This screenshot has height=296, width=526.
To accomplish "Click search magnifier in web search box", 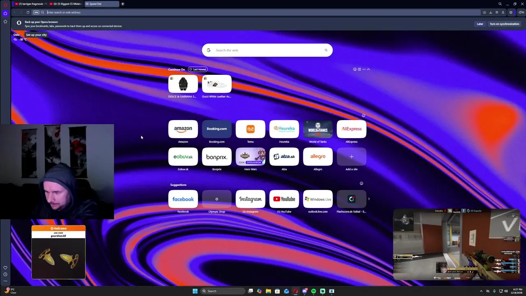I will pyautogui.click(x=326, y=50).
